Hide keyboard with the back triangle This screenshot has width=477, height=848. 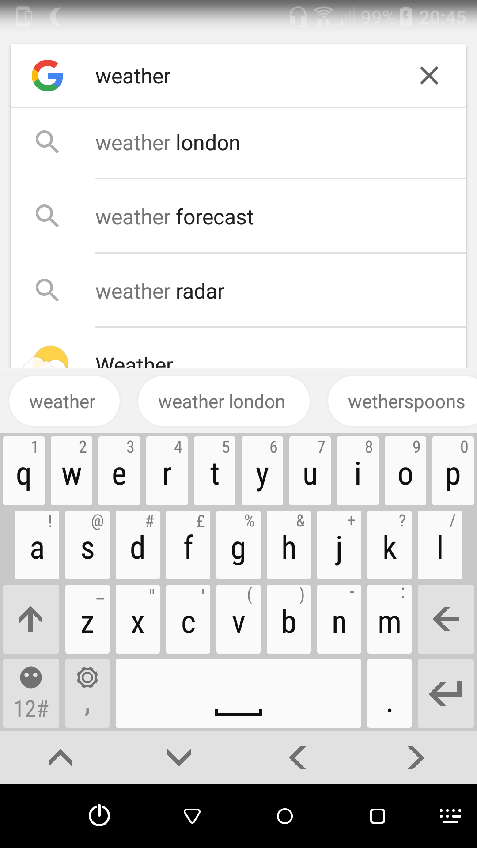192,816
